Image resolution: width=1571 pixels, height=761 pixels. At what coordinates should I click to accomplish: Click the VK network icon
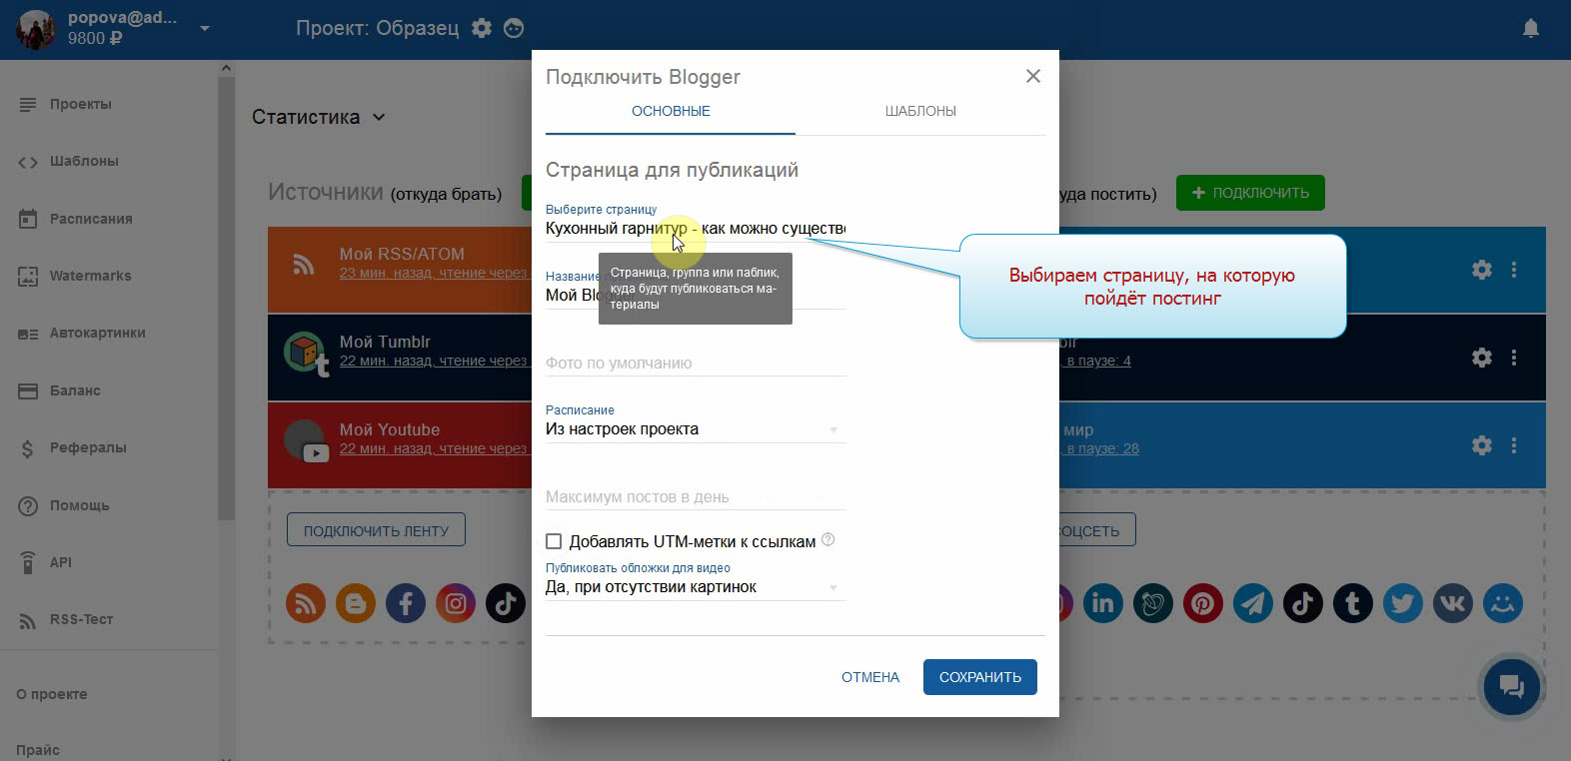1452,603
